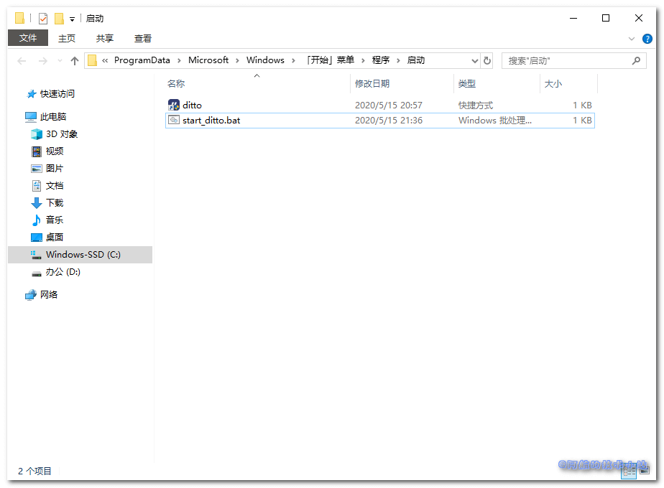Switch to details view layout icon
The width and height of the screenshot is (664, 488).
pyautogui.click(x=629, y=471)
